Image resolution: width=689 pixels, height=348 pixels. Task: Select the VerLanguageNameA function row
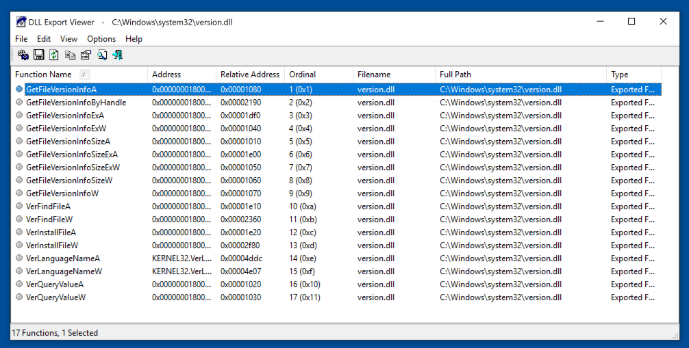(63, 258)
